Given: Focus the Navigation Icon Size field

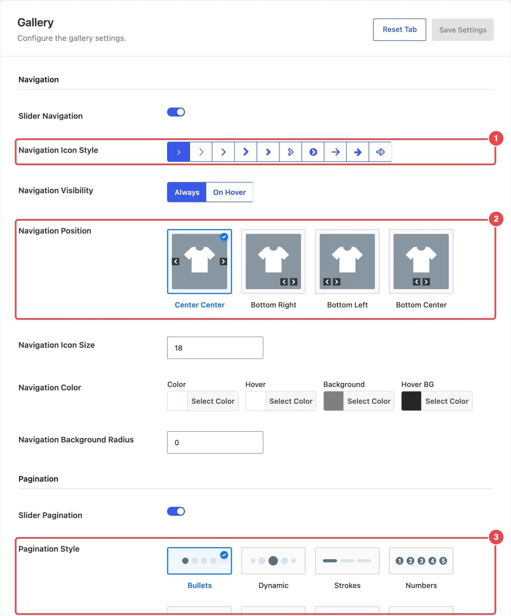Looking at the screenshot, I should click(215, 348).
